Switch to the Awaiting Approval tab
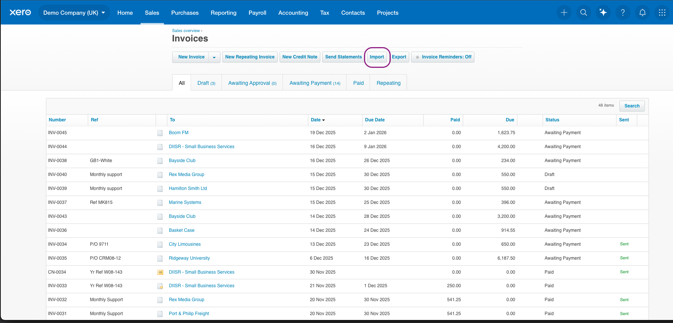673x323 pixels. [252, 83]
